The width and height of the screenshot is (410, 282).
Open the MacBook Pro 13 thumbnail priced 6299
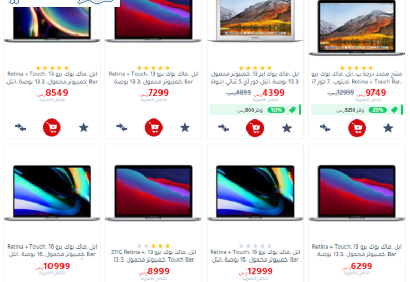pos(357,193)
